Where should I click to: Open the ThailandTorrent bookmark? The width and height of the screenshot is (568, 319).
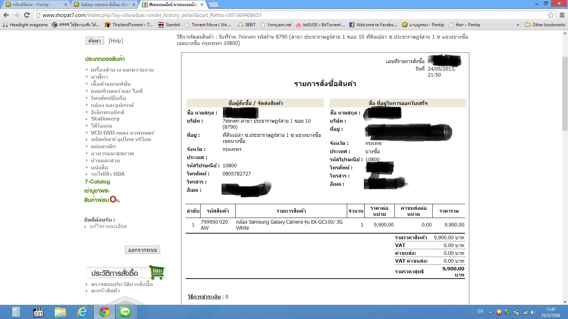coord(129,25)
